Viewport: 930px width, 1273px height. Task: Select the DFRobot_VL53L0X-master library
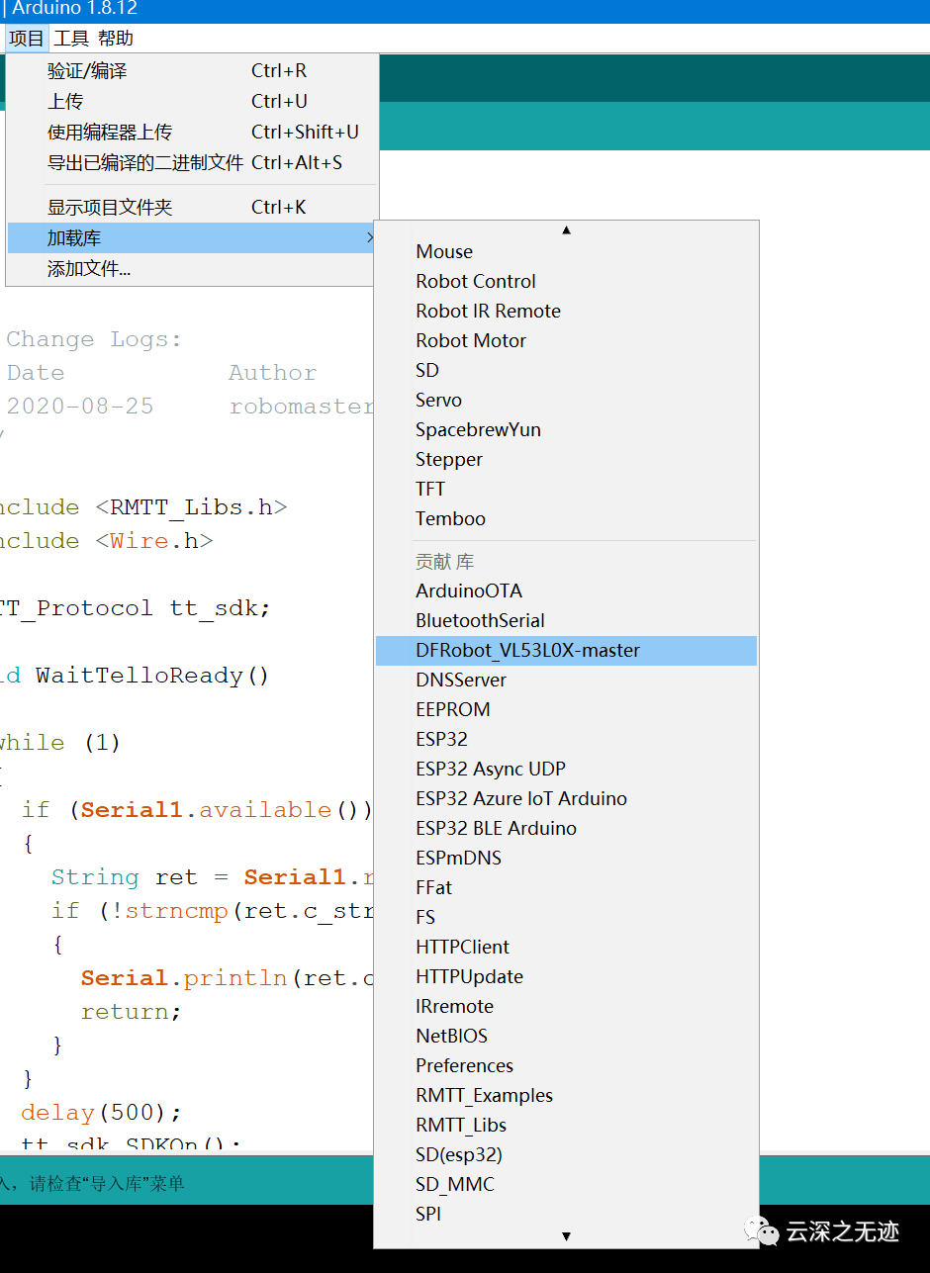pyautogui.click(x=529, y=650)
